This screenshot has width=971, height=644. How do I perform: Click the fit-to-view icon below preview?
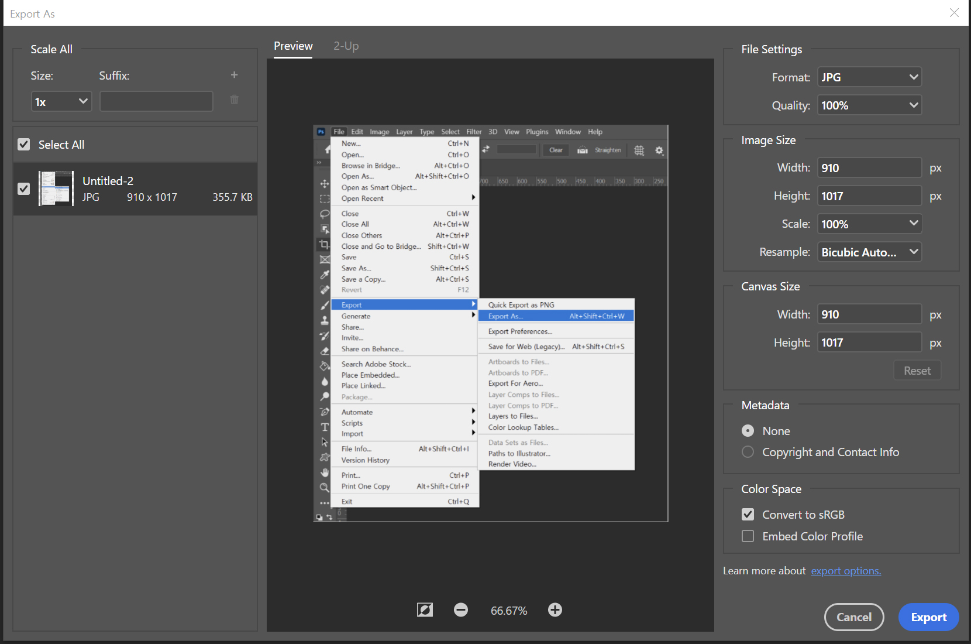425,610
